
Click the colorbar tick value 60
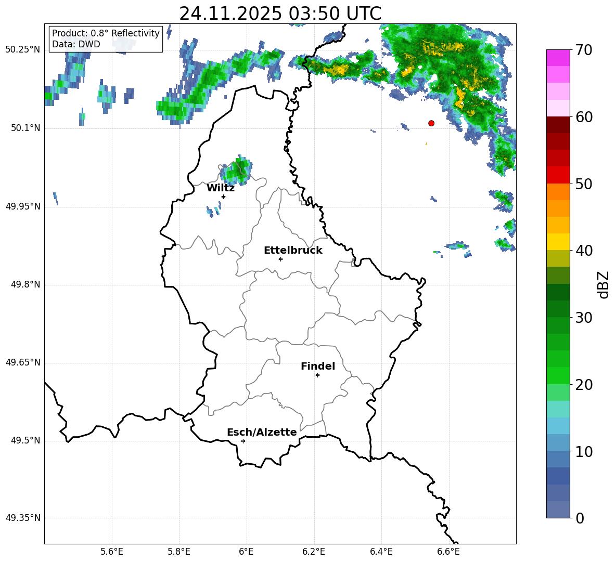pos(584,117)
